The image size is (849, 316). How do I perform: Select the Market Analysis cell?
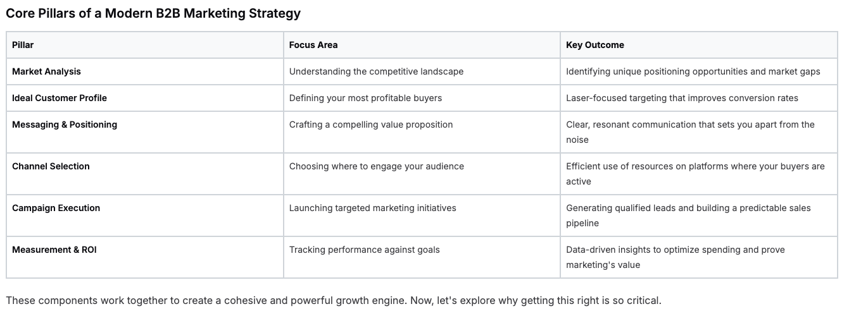pyautogui.click(x=145, y=71)
